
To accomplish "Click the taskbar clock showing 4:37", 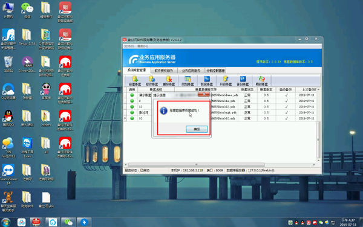I will (348, 222).
